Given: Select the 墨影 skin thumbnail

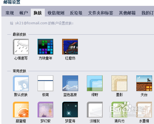Looking at the screenshot, I should (x=119, y=83).
